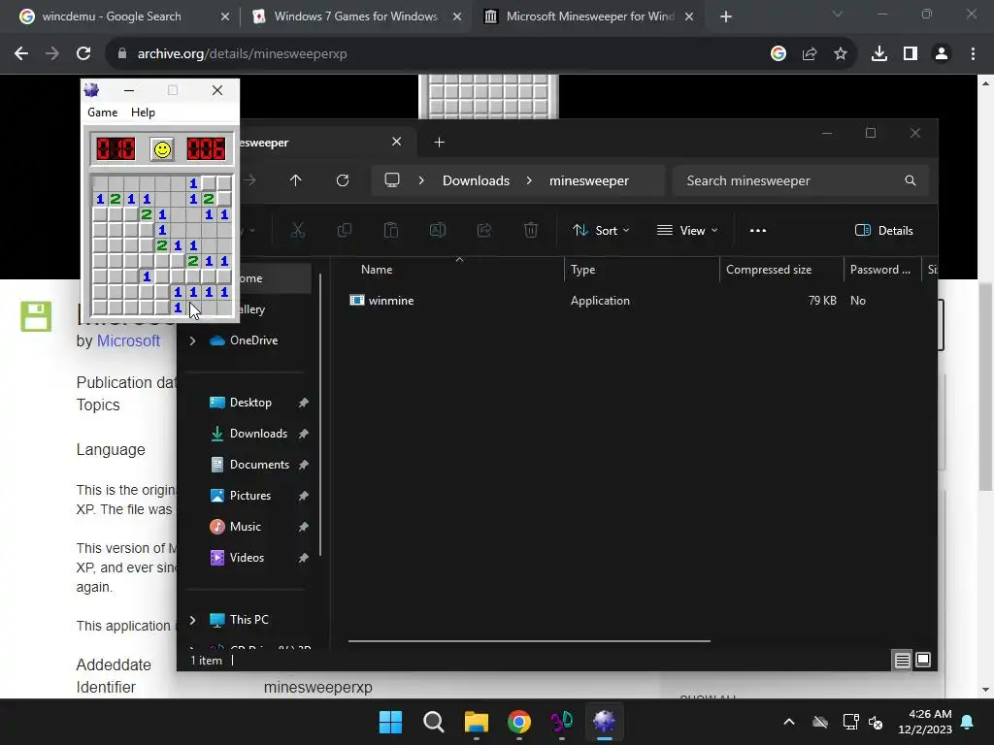Reload the archive.org page
The width and height of the screenshot is (994, 745).
(83, 54)
